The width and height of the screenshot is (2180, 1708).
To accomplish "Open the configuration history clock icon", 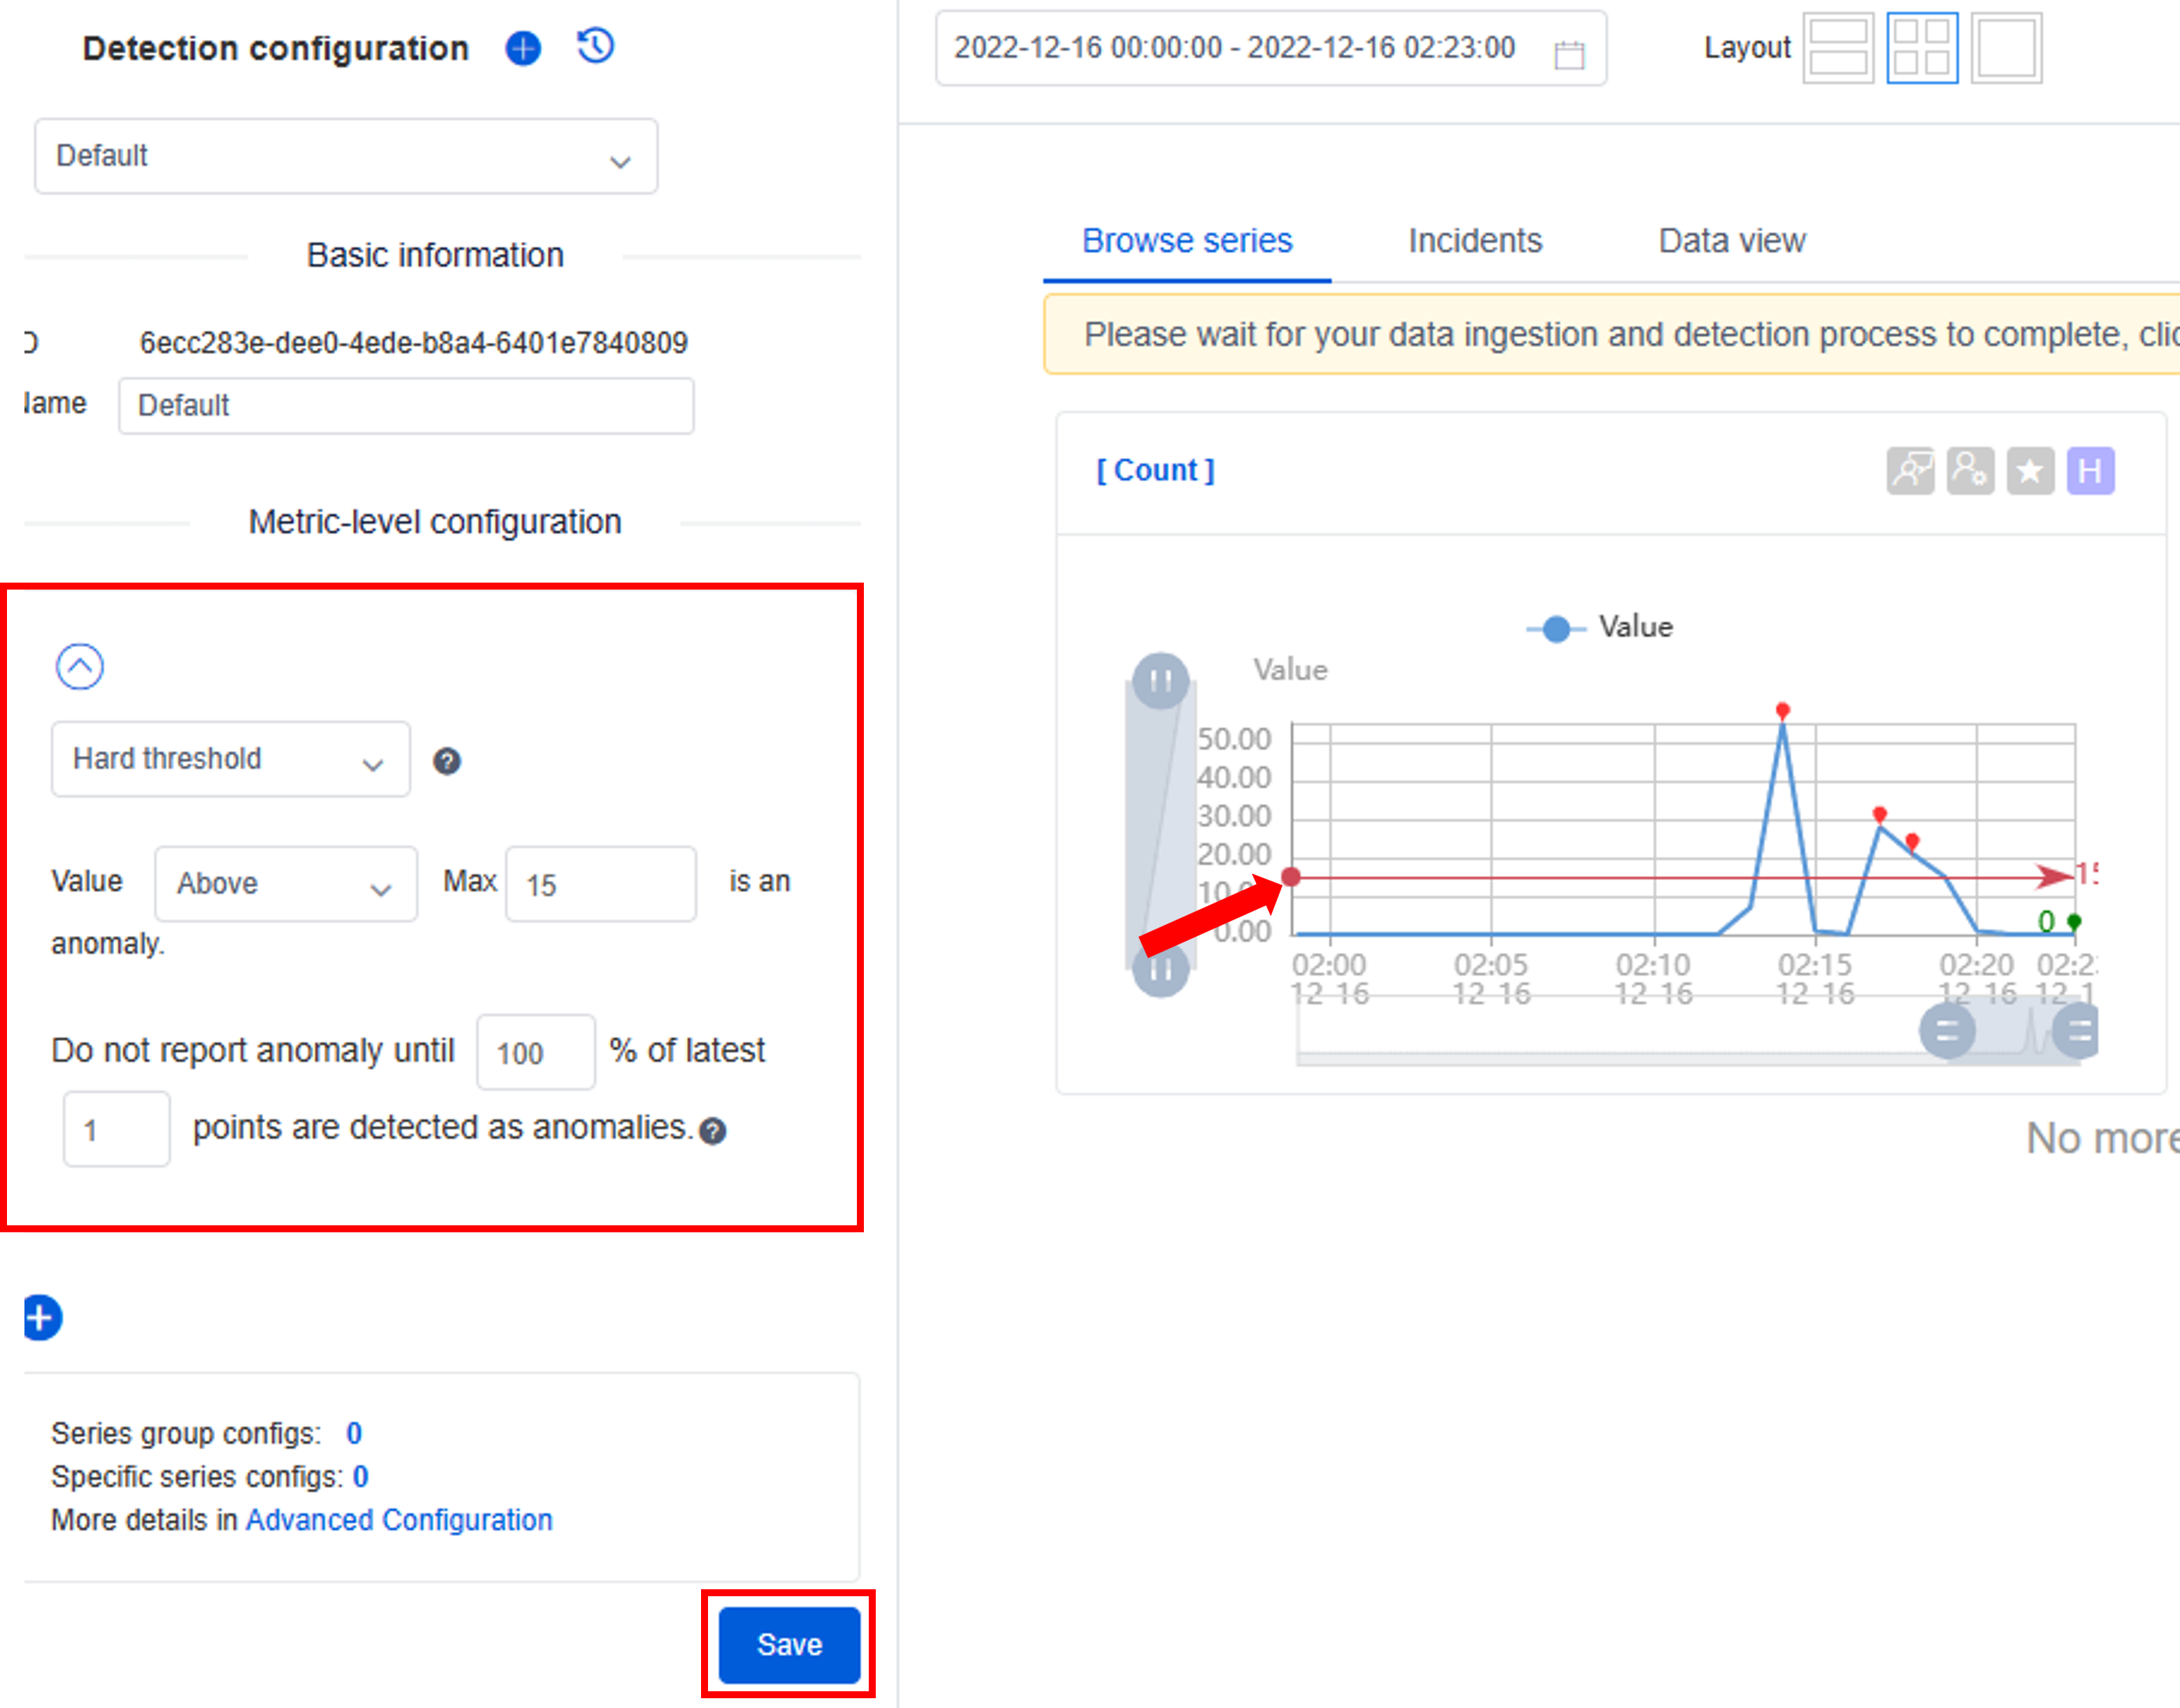I will click(595, 47).
